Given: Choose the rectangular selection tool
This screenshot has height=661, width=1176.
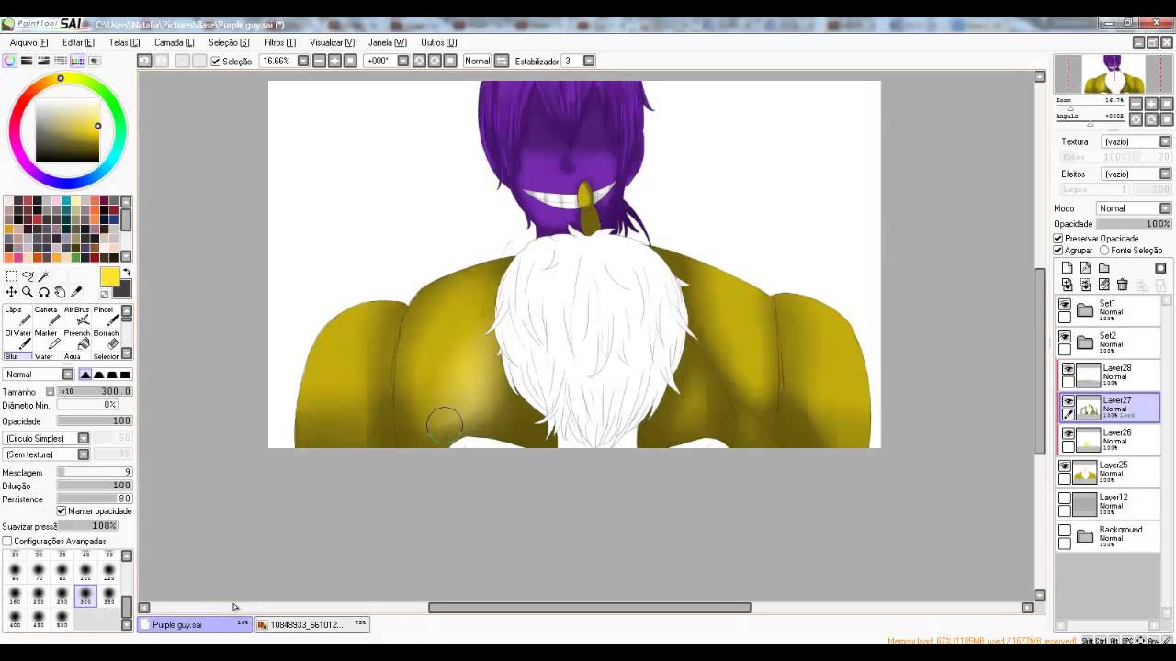Looking at the screenshot, I should [x=11, y=276].
